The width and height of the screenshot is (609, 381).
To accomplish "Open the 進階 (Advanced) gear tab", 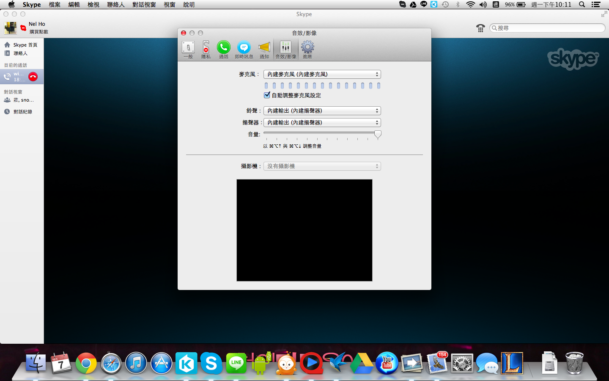I will coord(307,50).
